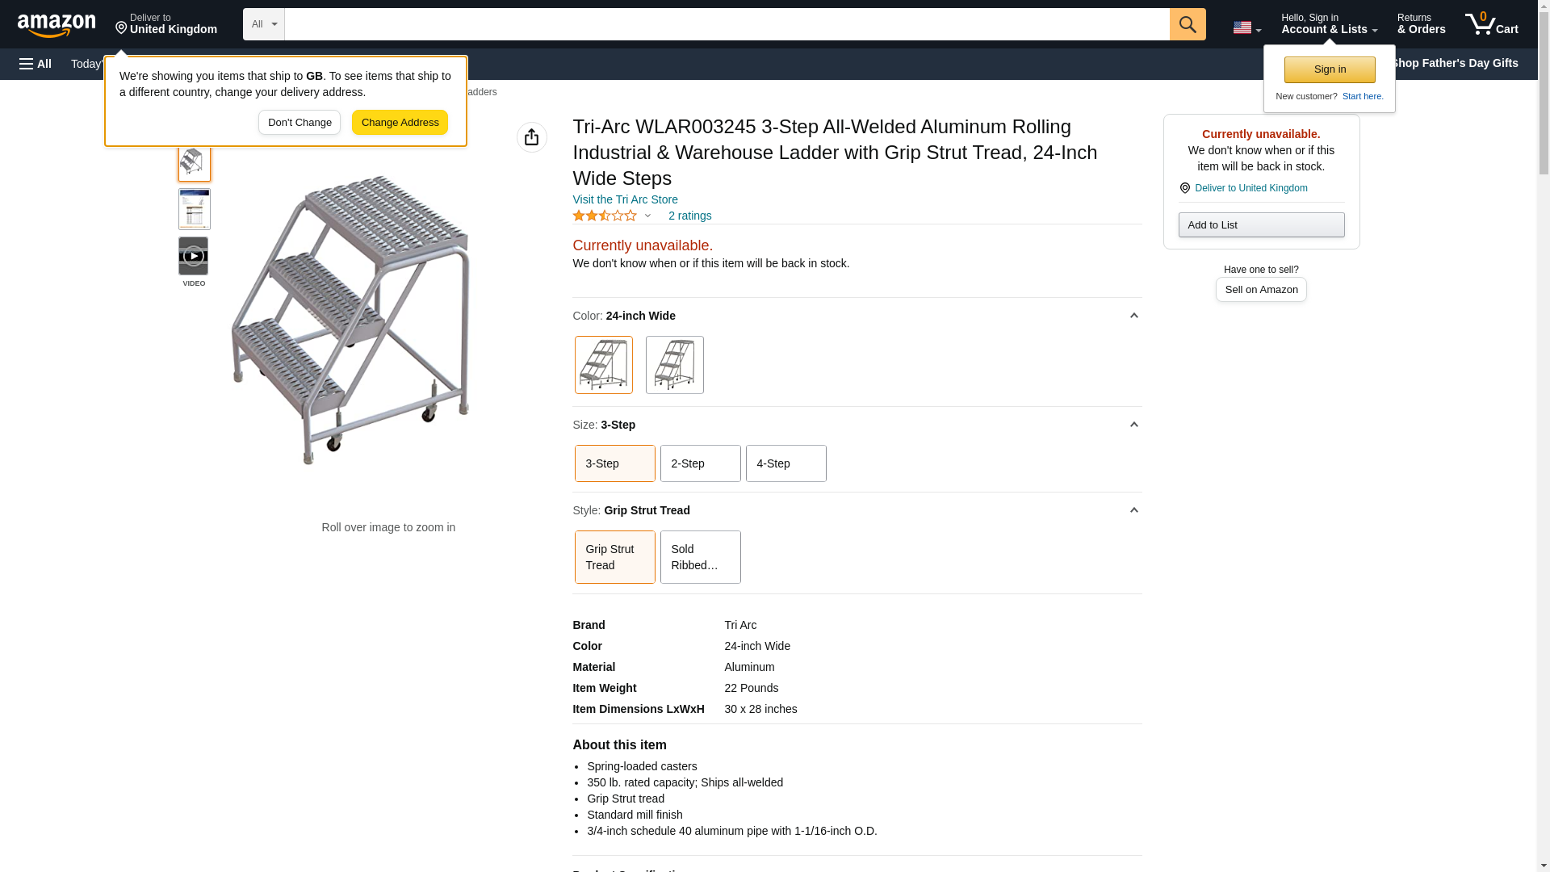The height and width of the screenshot is (872, 1550).
Task: Open the cart icon
Action: (1491, 24)
